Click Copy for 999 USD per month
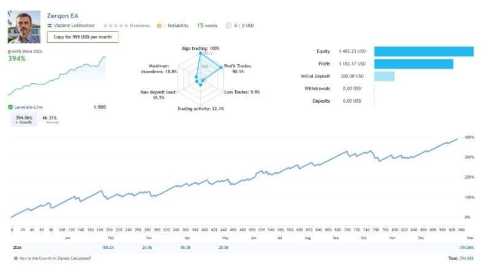Viewport: 490px width, 274px height. tap(83, 37)
